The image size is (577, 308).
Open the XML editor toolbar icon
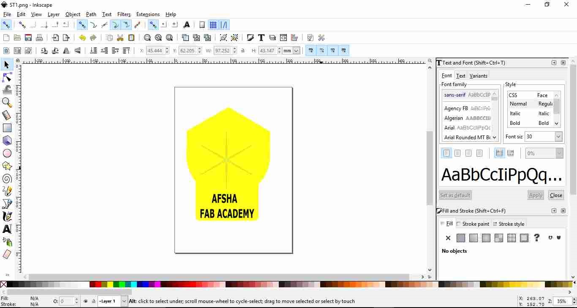(x=283, y=38)
